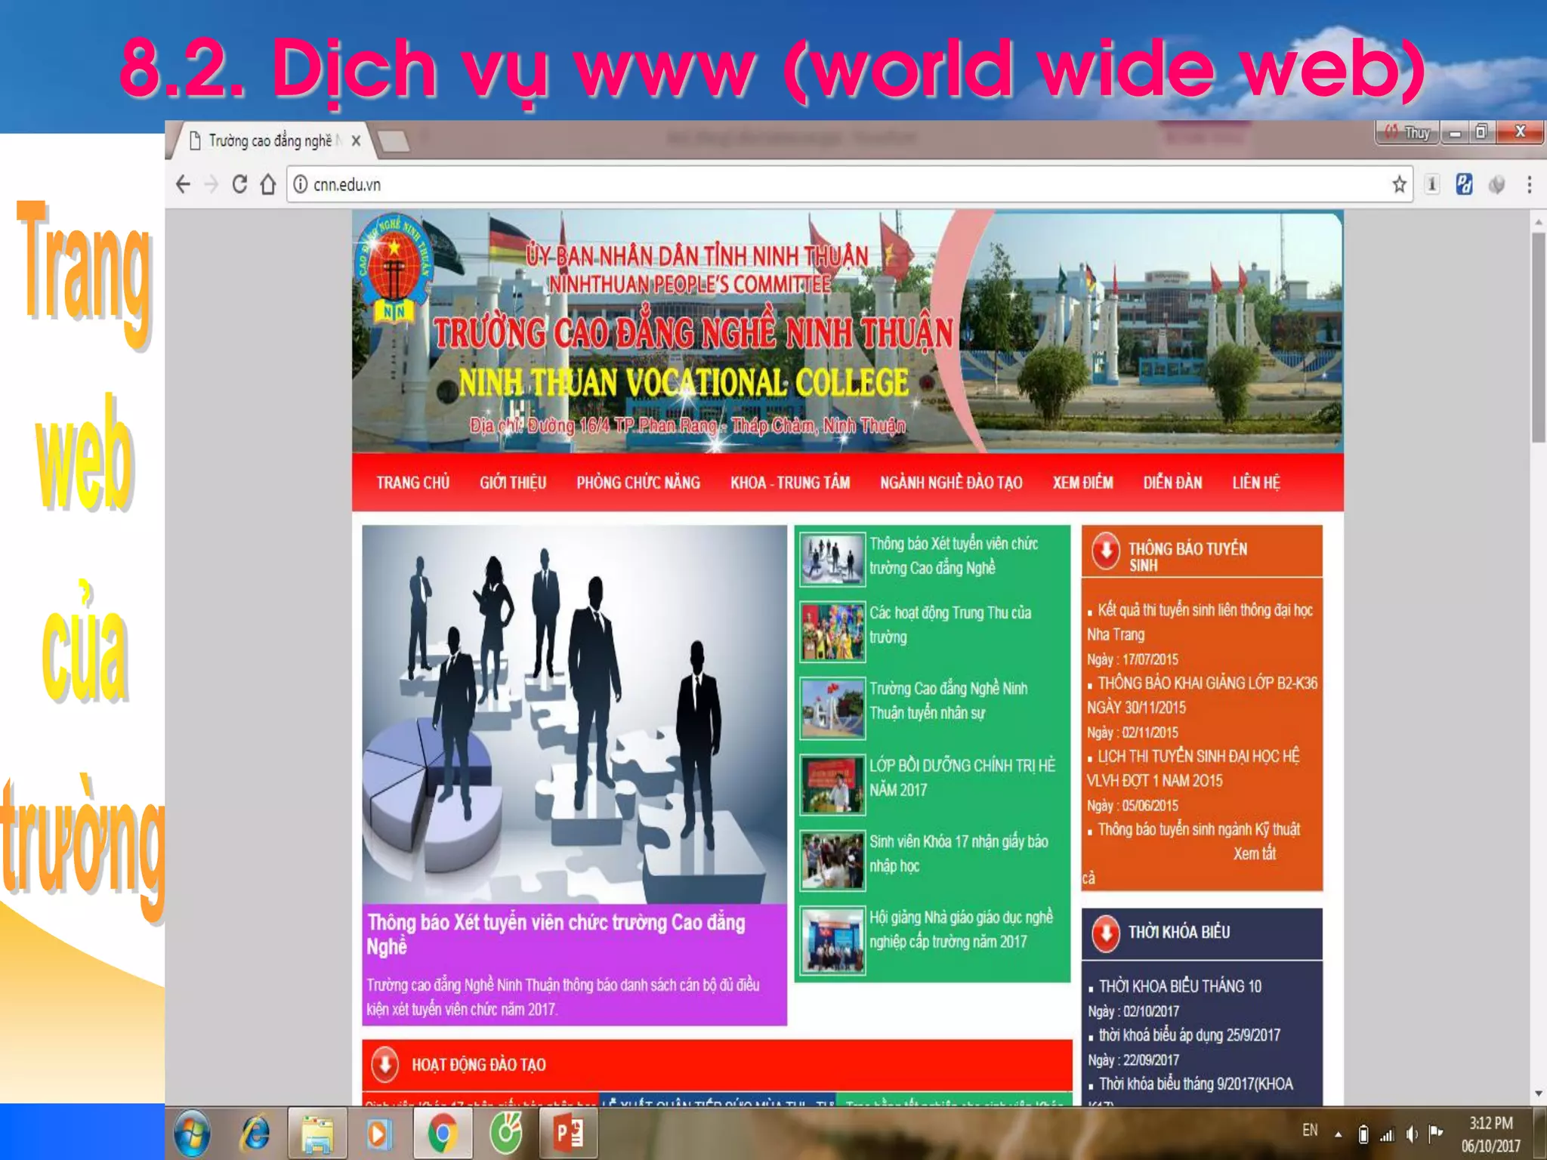Click the site info icon in address bar
The image size is (1547, 1160).
[300, 184]
